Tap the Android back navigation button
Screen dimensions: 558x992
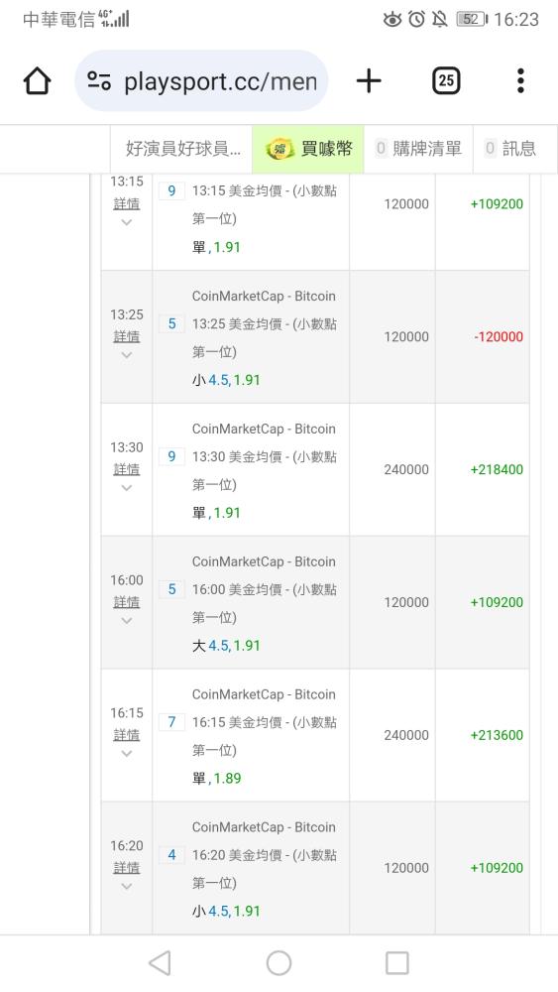click(160, 963)
